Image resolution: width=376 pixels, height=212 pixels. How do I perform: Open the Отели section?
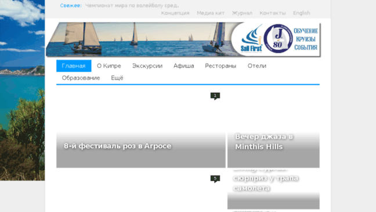[x=257, y=66]
